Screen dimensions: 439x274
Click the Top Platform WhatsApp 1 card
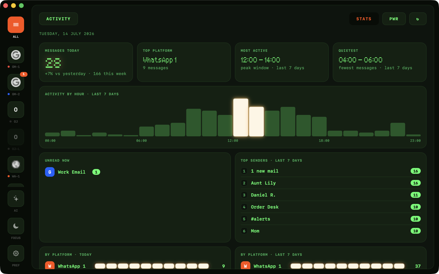pyautogui.click(x=184, y=62)
